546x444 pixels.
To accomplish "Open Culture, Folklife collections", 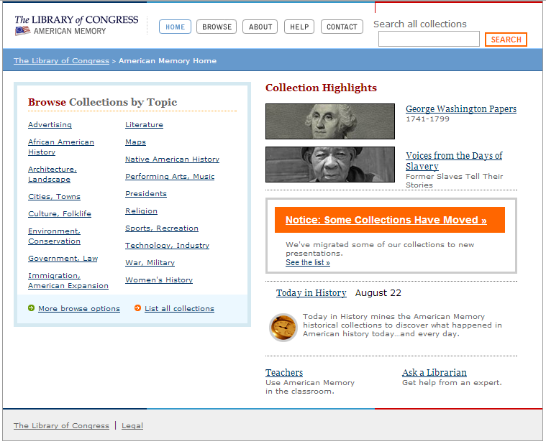I will coord(60,214).
